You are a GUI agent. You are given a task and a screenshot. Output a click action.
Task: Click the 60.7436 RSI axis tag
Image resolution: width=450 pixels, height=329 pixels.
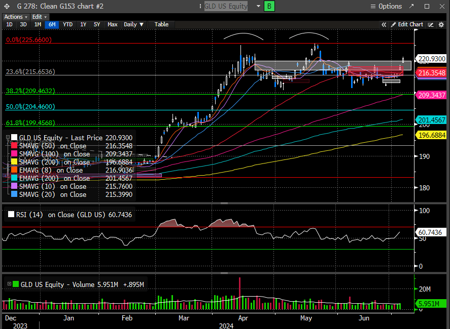(431, 232)
